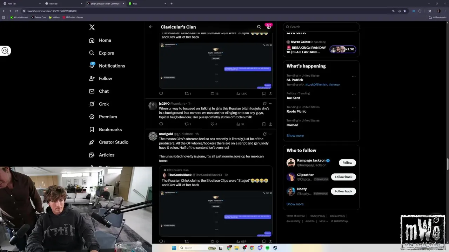Open a new browser tab with plus
The width and height of the screenshot is (449, 252).
171,3
